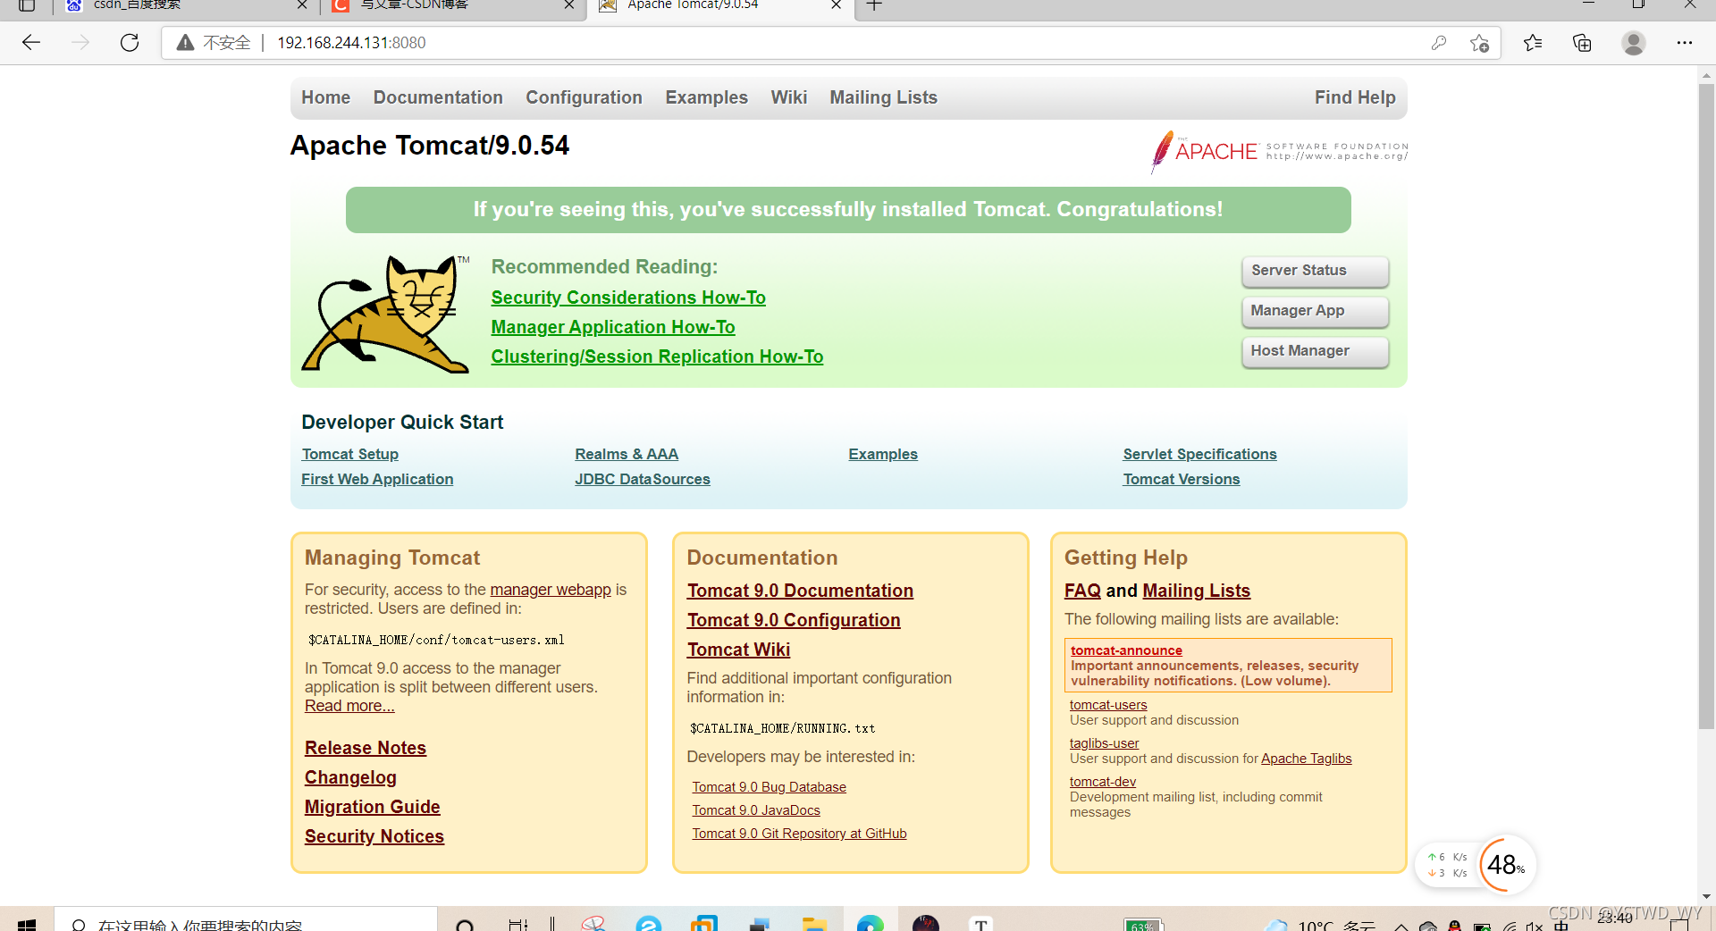
Task: Open Servlet Specifications link
Action: [1199, 454]
